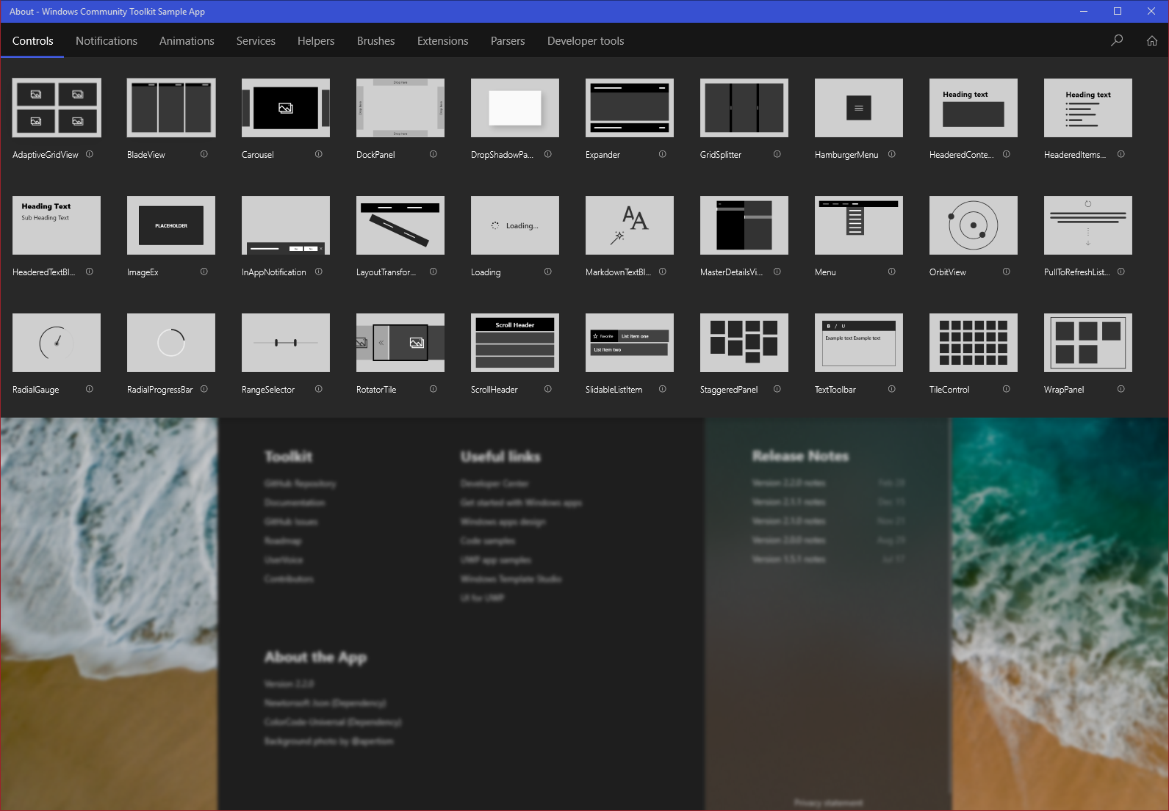Show info for Expander
1169x811 pixels.
(663, 154)
